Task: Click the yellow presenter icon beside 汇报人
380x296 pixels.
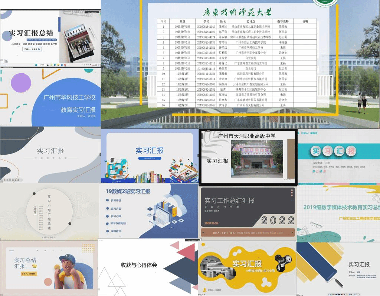Action: (x=205, y=290)
